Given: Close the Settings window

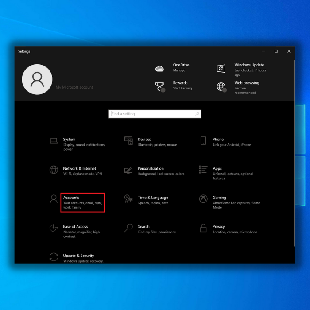Looking at the screenshot, I should click(x=289, y=51).
